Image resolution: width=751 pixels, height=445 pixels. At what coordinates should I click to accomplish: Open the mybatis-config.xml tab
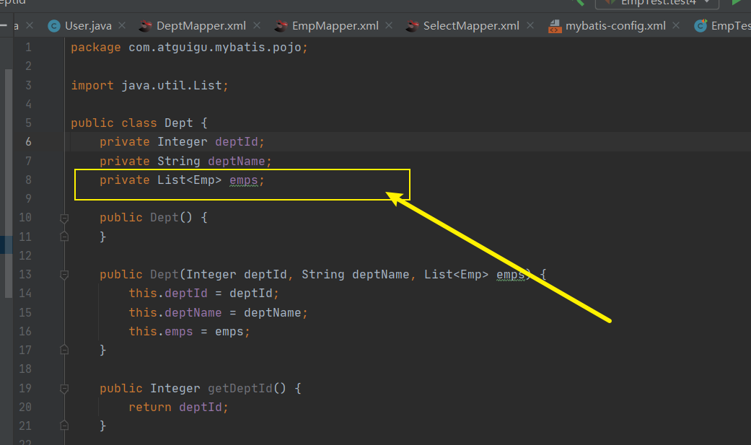click(615, 26)
